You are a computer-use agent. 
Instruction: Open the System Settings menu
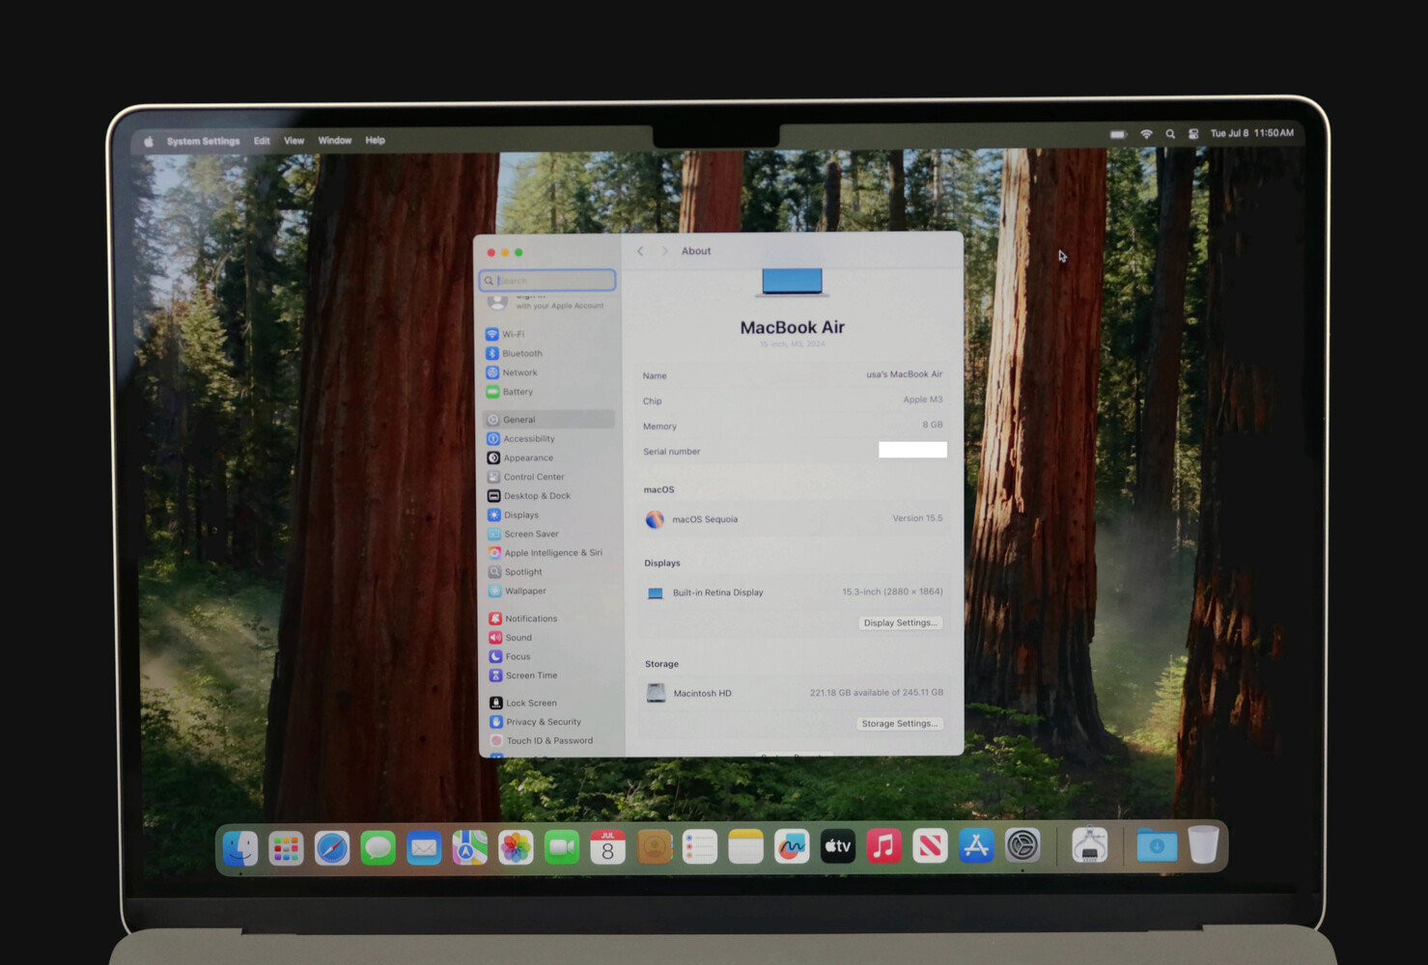coord(203,141)
